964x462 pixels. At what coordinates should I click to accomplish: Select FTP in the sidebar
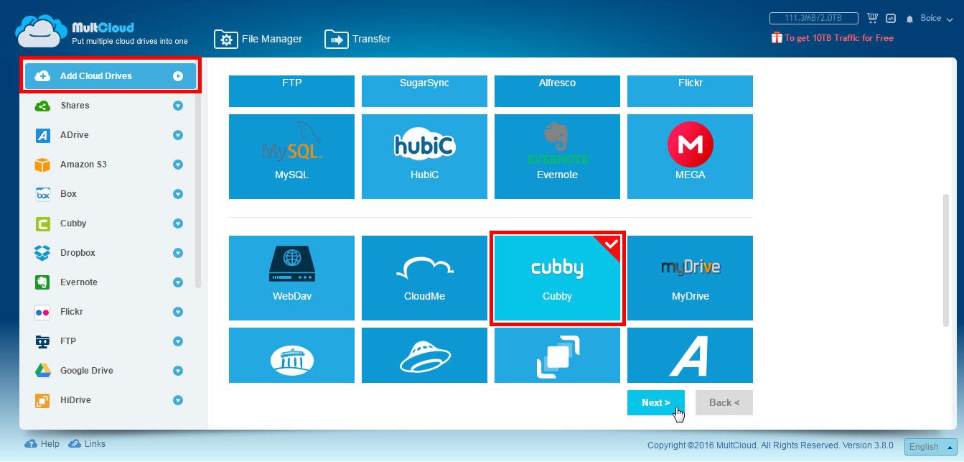point(68,341)
